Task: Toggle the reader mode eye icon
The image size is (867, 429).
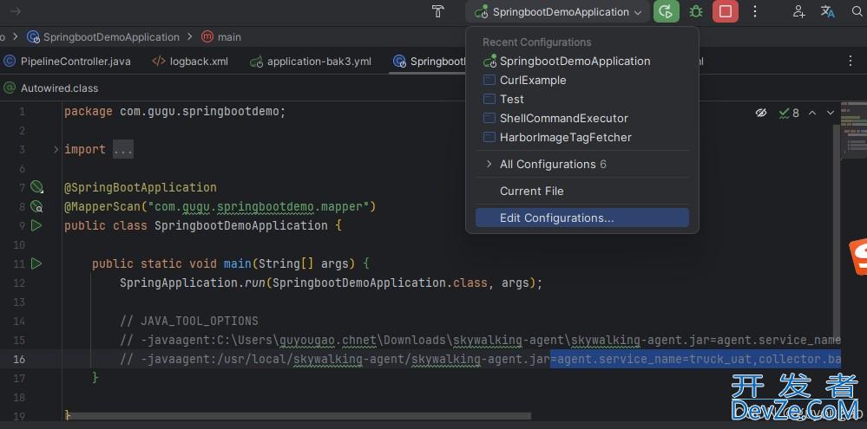Action: tap(761, 113)
